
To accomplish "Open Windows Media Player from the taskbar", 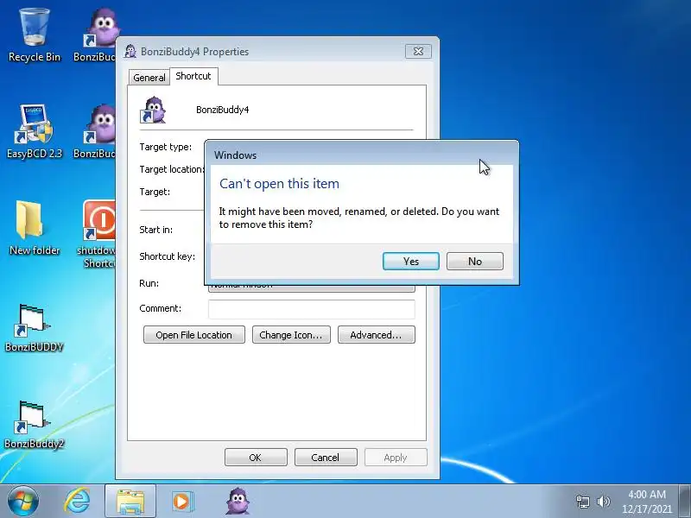I will (x=181, y=502).
